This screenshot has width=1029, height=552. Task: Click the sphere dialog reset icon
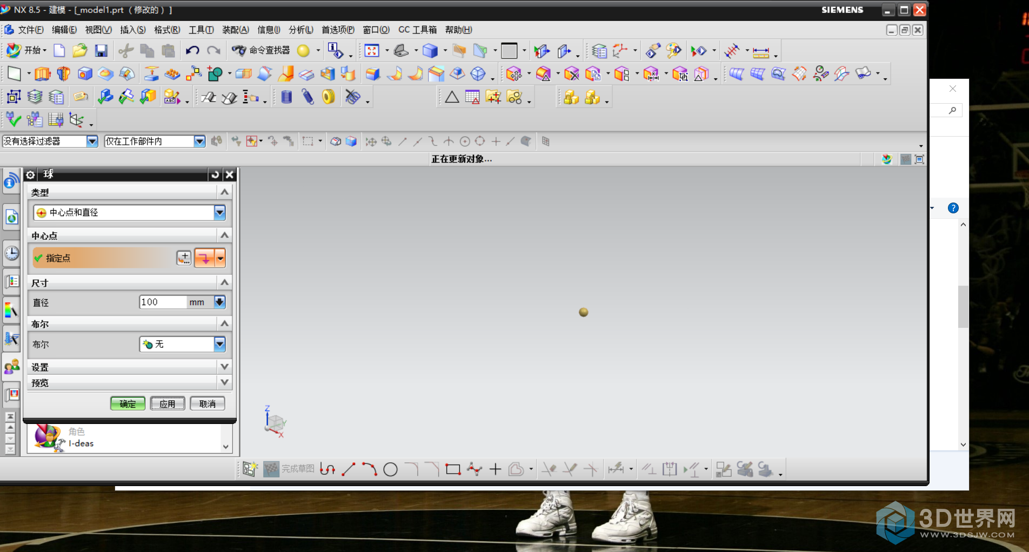pyautogui.click(x=215, y=174)
